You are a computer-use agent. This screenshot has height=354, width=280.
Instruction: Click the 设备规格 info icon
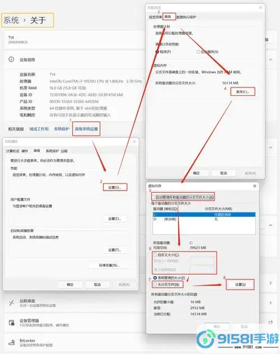point(11,59)
